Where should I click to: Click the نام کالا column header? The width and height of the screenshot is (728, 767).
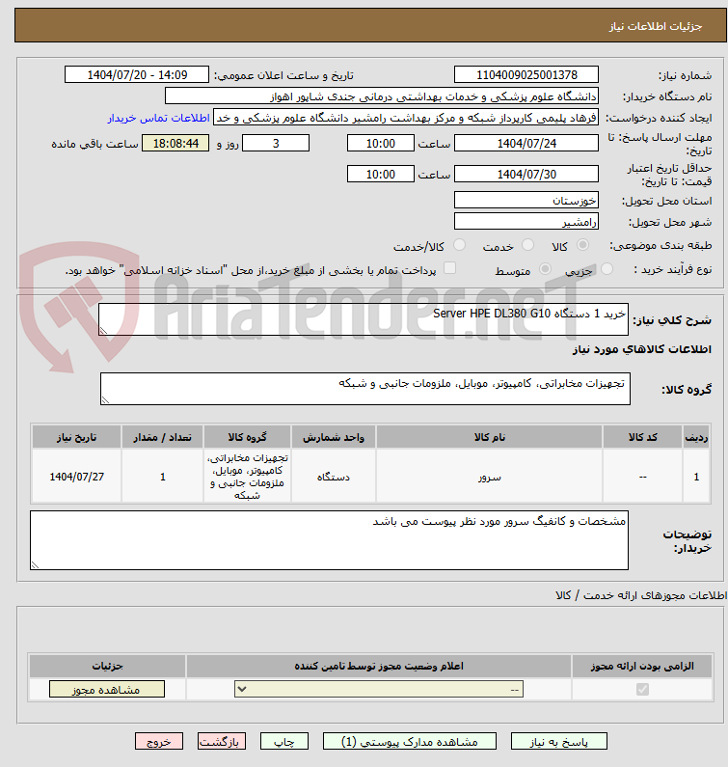pyautogui.click(x=489, y=437)
